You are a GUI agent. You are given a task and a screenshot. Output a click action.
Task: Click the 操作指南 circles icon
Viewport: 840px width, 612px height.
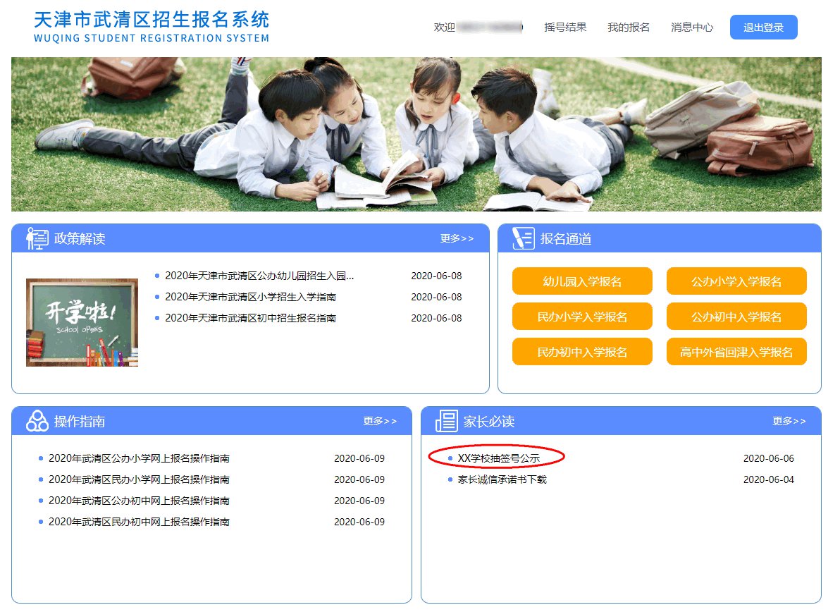[37, 421]
